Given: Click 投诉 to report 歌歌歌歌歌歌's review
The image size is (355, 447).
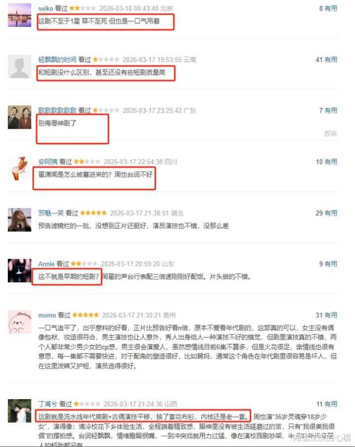Looking at the screenshot, I should [x=331, y=133].
